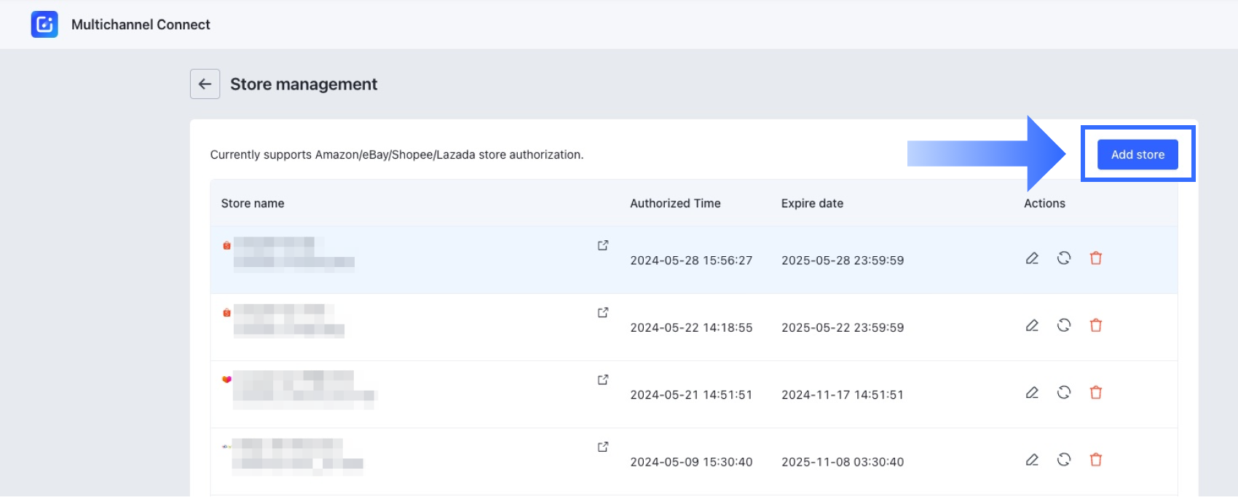Open external link for the first store
1238x497 pixels.
click(603, 245)
